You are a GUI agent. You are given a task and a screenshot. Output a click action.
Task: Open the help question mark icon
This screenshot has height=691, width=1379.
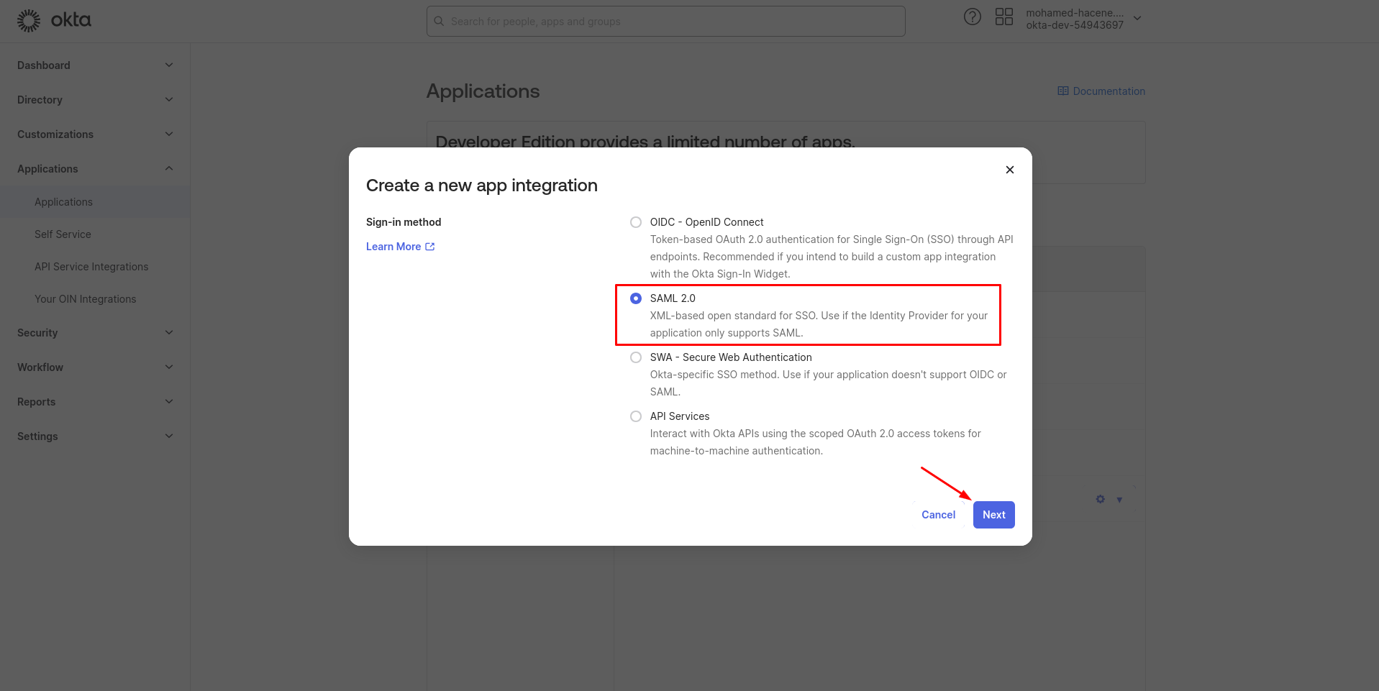point(972,17)
